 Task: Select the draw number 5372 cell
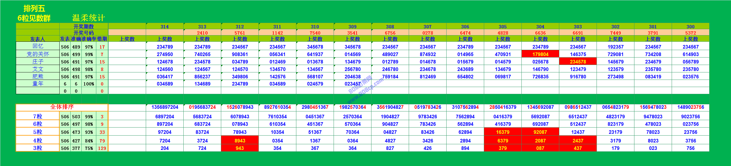tap(690, 33)
